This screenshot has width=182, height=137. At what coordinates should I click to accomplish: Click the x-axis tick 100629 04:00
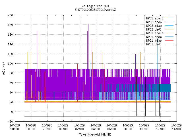tap(96, 127)
